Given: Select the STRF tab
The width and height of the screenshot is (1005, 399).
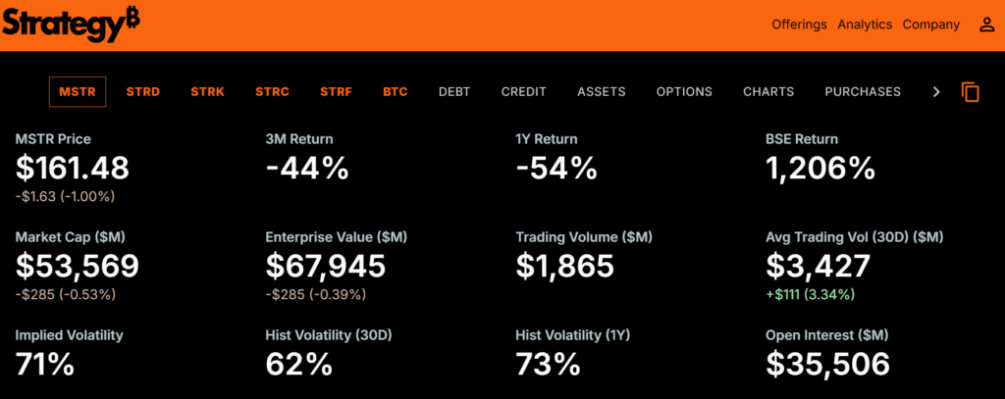Looking at the screenshot, I should (x=336, y=91).
